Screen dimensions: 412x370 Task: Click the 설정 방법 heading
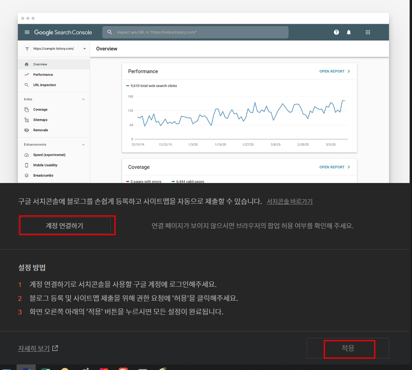pos(32,268)
